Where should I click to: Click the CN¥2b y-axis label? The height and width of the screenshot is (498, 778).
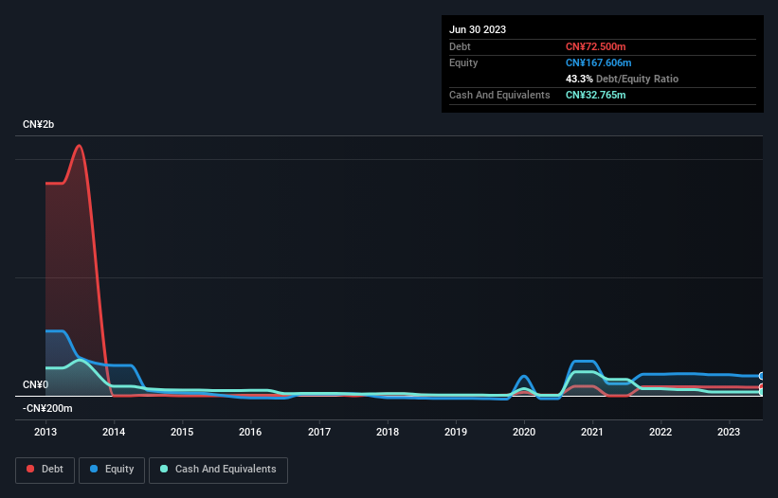click(x=38, y=124)
